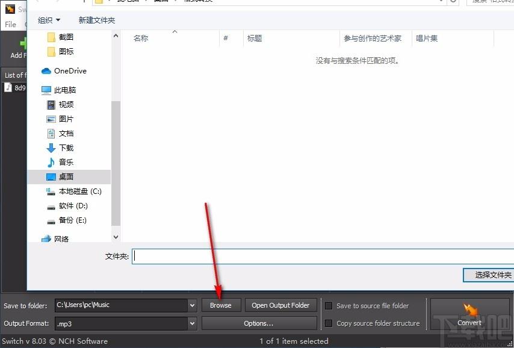Open the 图片 library

coord(66,119)
